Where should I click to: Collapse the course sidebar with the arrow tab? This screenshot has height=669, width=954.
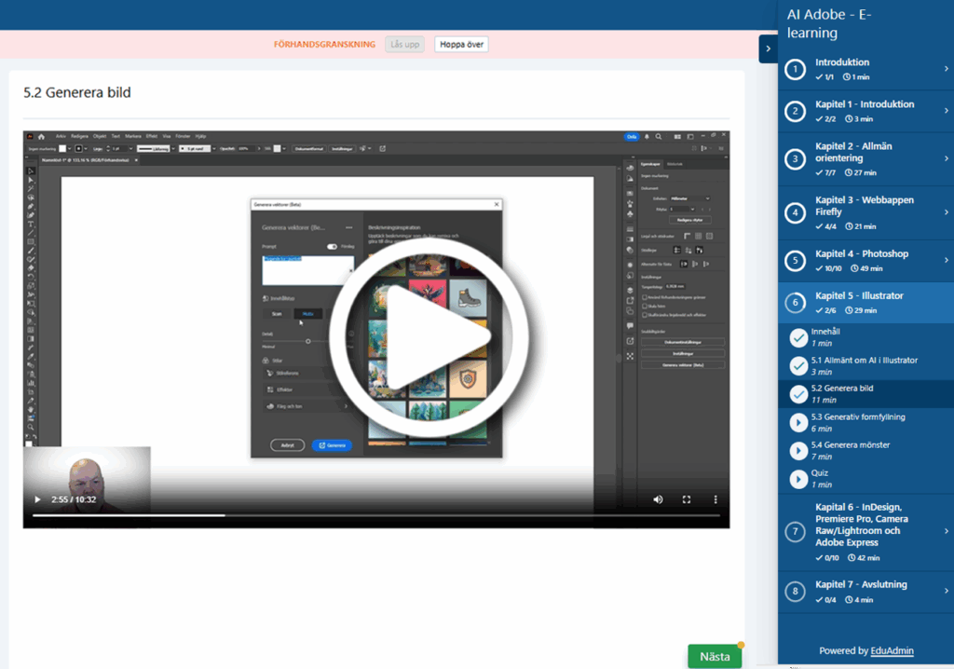[768, 48]
